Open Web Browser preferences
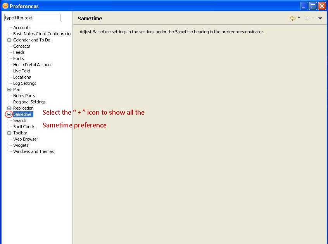 (x=26, y=139)
